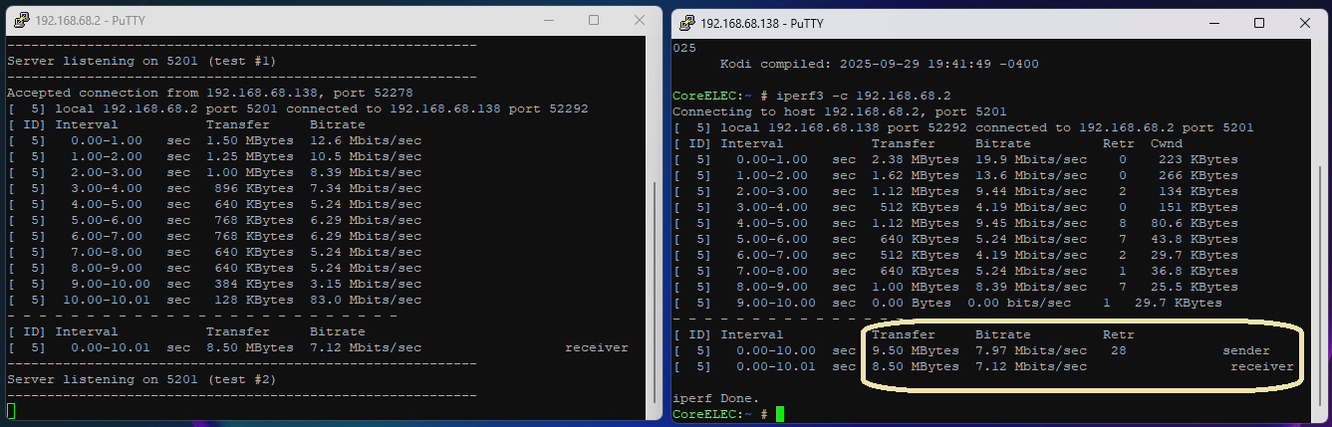Viewport: 1332px width, 427px height.
Task: Click the green cursor in the server terminal
Action: pyautogui.click(x=11, y=410)
